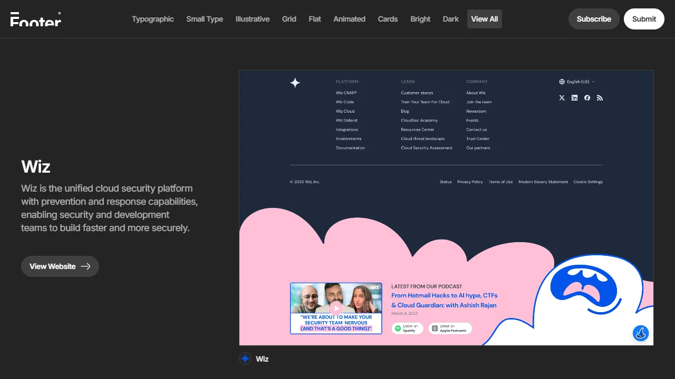The width and height of the screenshot is (675, 379).
Task: Click the large Wiz heading
Action: point(36,167)
